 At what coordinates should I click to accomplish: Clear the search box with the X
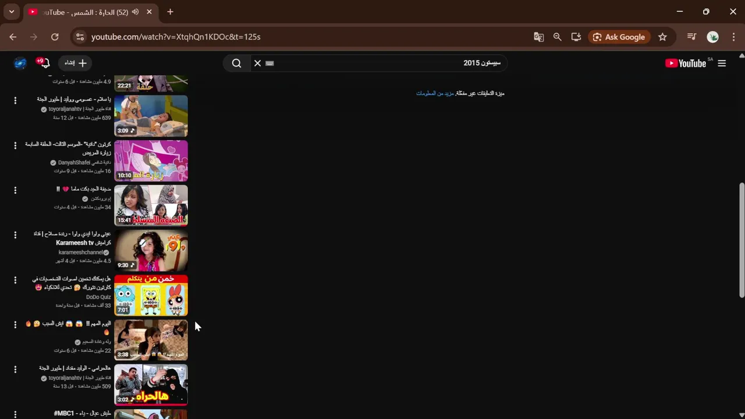[x=257, y=63]
